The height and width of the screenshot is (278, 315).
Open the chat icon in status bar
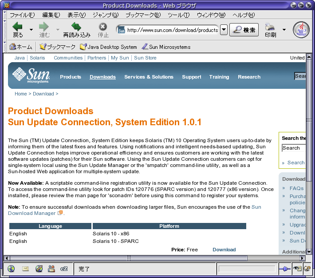coord(64,269)
